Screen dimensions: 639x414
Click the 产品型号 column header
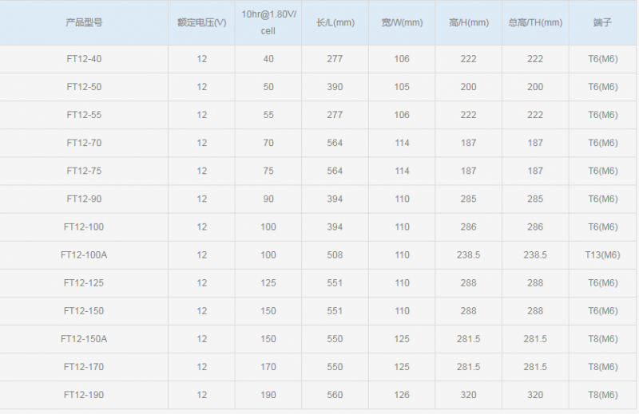(84, 22)
